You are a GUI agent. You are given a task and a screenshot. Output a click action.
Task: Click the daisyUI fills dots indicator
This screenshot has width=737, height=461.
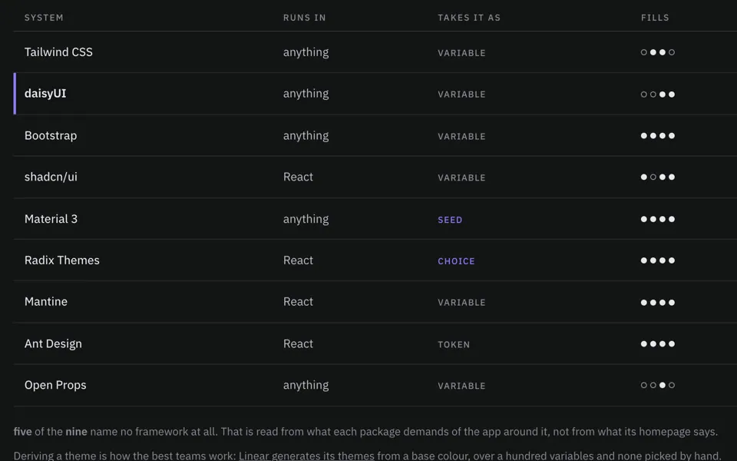[658, 94]
